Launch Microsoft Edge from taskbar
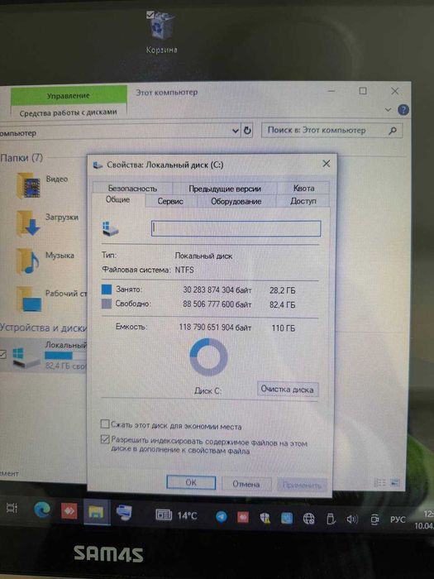This screenshot has height=579, width=434. [x=42, y=510]
